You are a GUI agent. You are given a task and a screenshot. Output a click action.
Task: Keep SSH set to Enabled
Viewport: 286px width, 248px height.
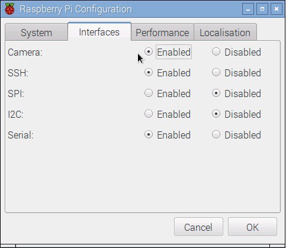168,73
